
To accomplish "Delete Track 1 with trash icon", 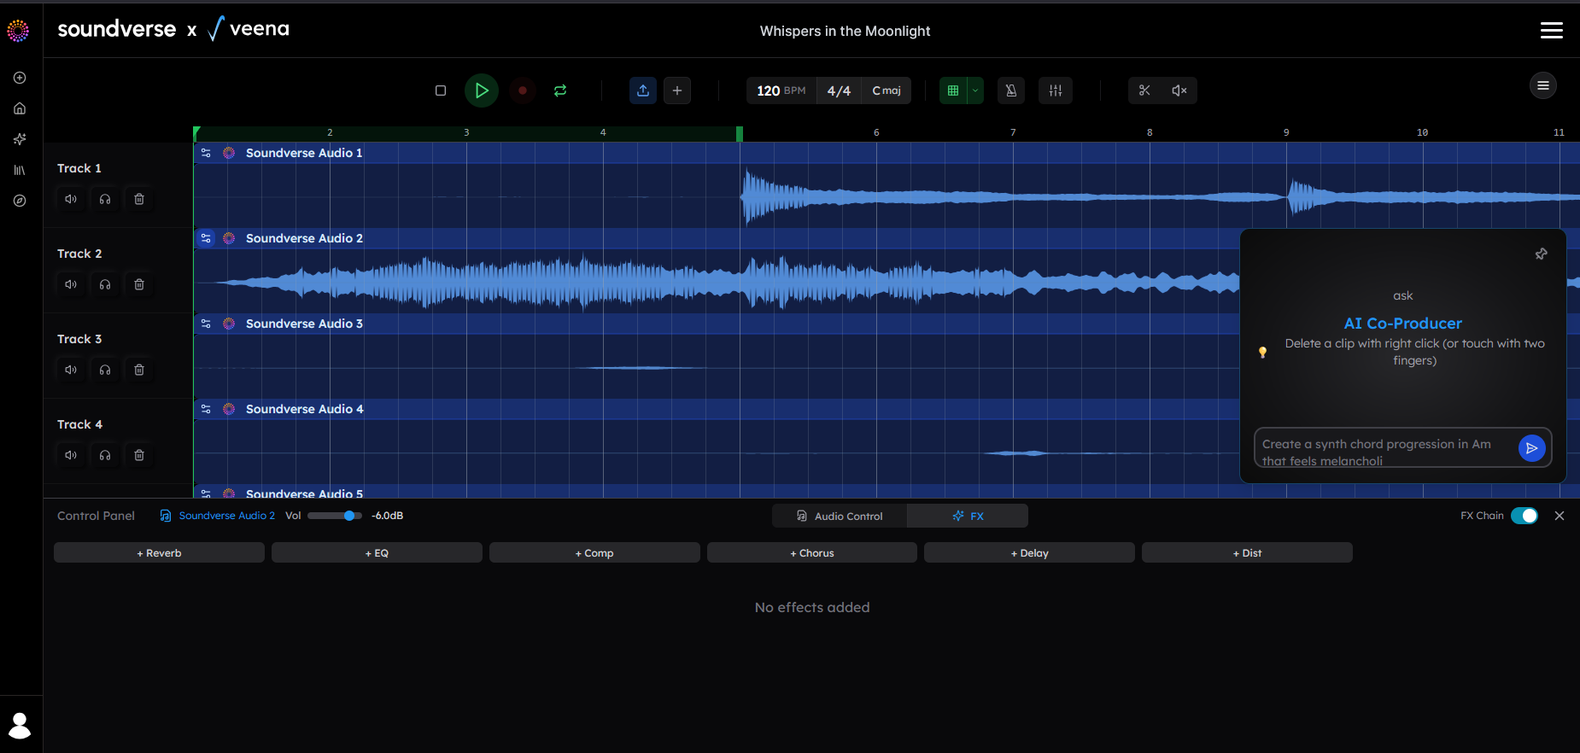I will click(x=139, y=199).
